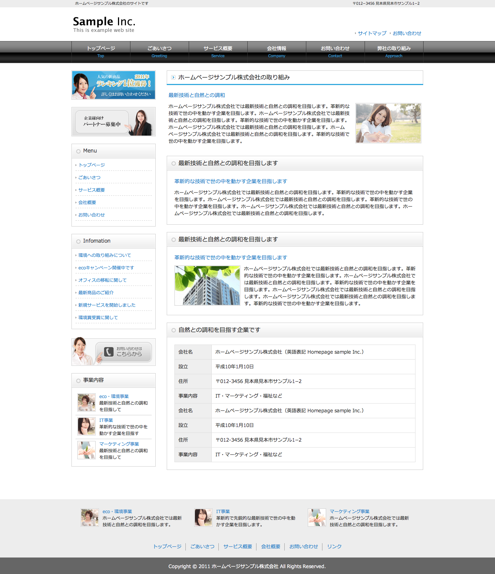
Task: Click the building photo with green leaves
Action: click(x=207, y=286)
